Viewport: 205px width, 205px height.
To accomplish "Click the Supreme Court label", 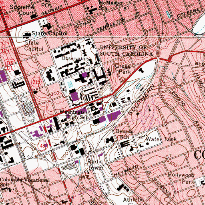I will tap(22, 10).
